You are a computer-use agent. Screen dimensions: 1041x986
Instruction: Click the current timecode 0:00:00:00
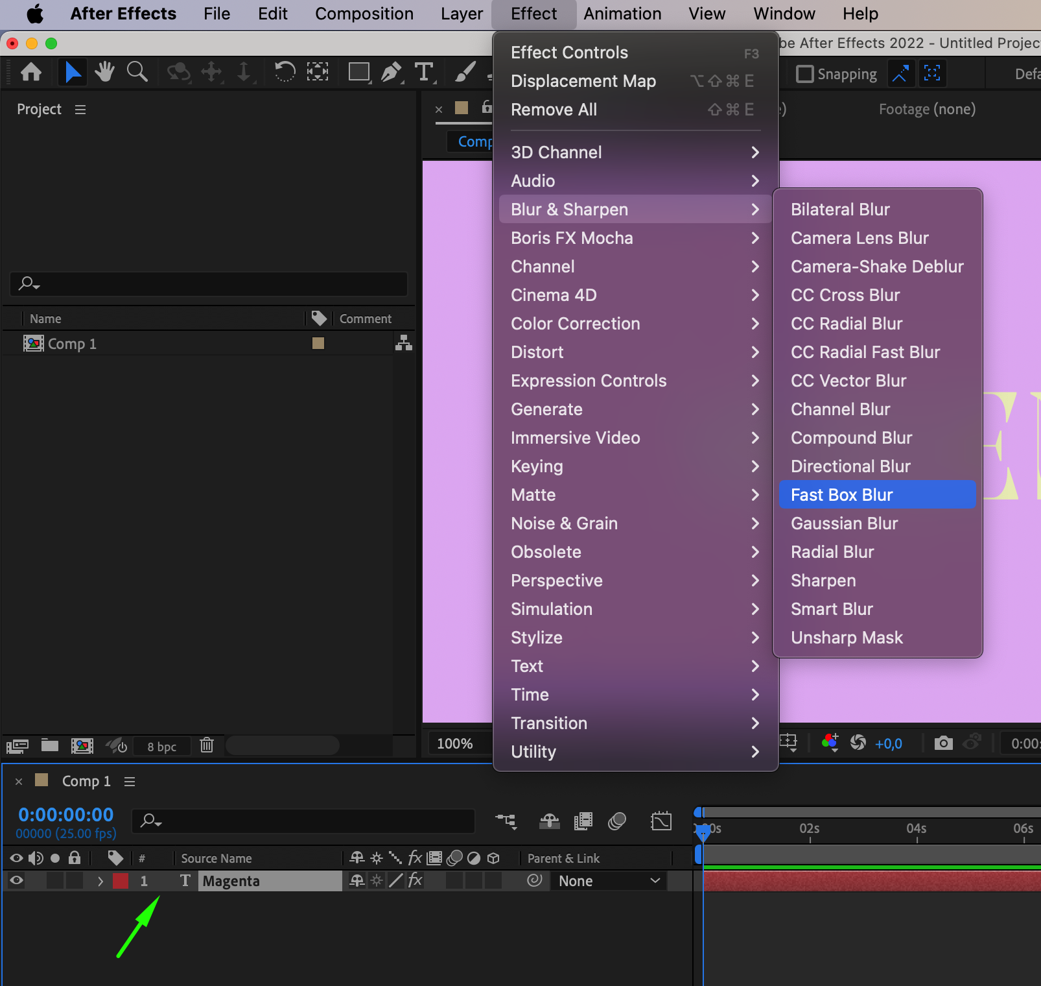65,815
